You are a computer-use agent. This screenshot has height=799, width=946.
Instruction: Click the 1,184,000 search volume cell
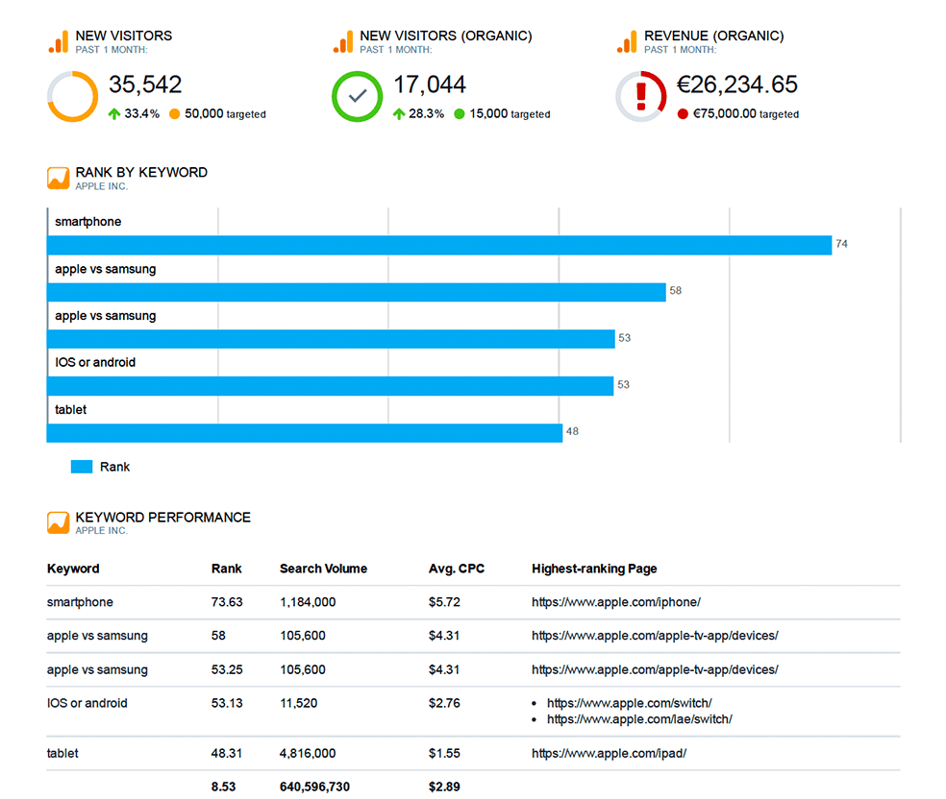pyautogui.click(x=308, y=602)
